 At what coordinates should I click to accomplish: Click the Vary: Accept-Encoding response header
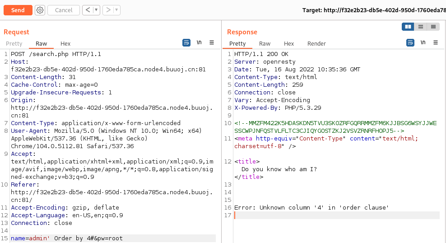272,100
